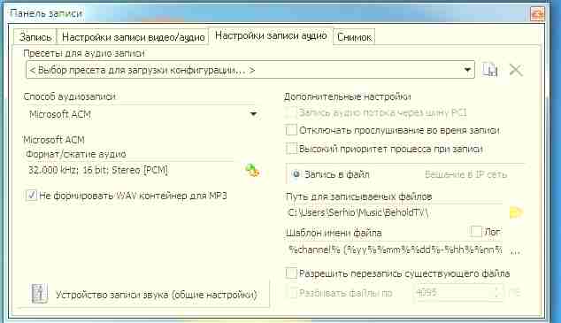Browse for folder with yellow folder icon
The image size is (561, 323).
pyautogui.click(x=516, y=212)
